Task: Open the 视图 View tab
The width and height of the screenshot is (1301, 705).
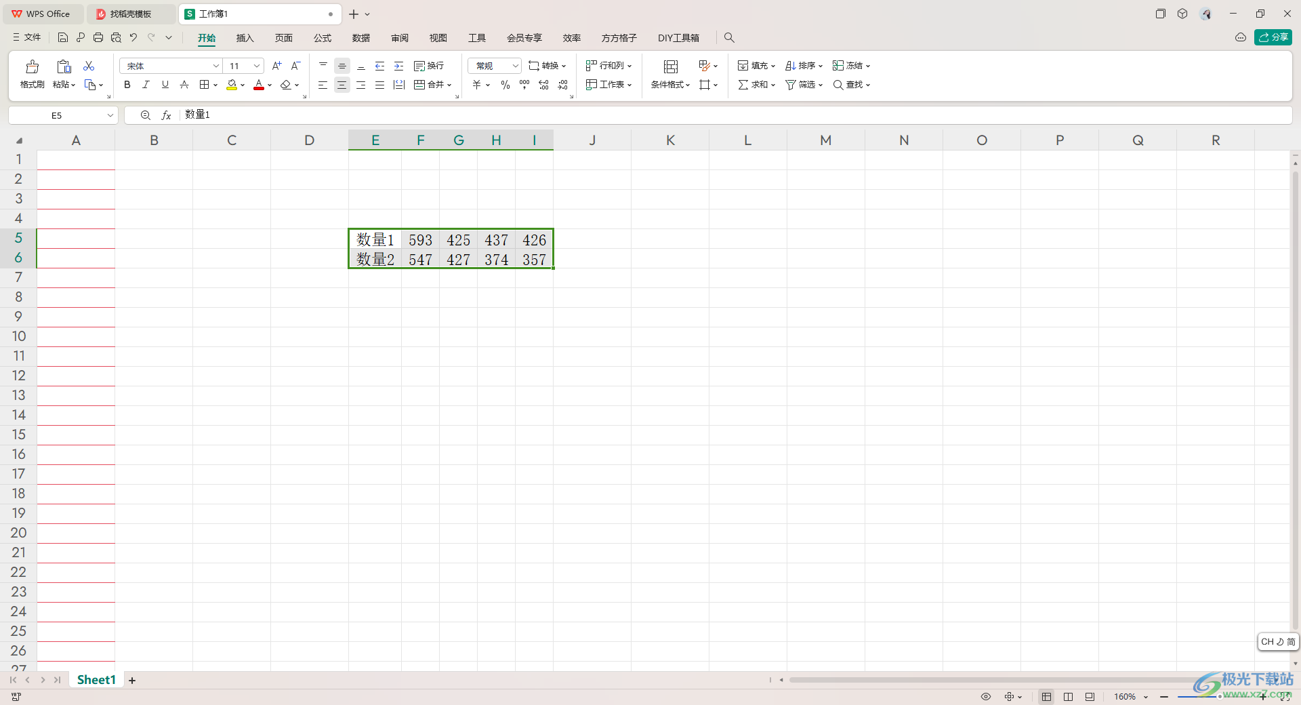Action: [x=438, y=38]
